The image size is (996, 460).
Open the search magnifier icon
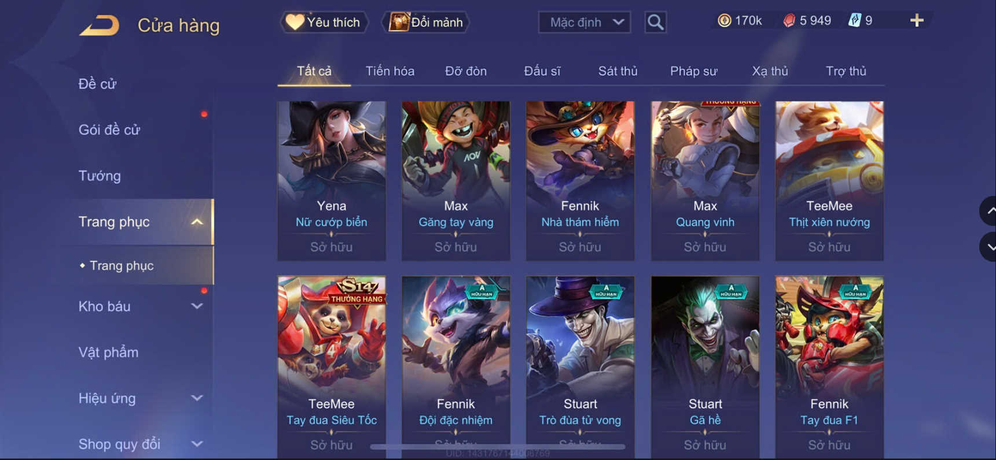tap(655, 22)
